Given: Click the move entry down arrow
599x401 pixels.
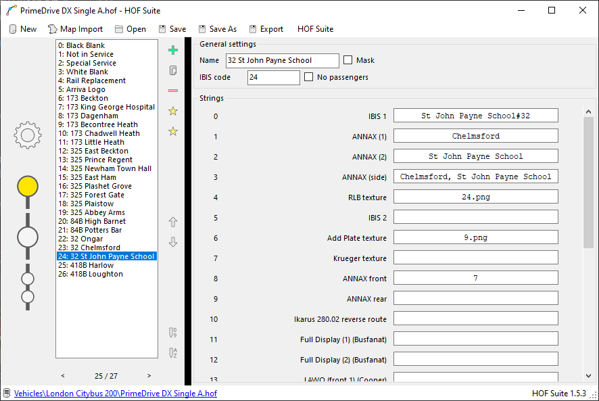Looking at the screenshot, I should [173, 242].
